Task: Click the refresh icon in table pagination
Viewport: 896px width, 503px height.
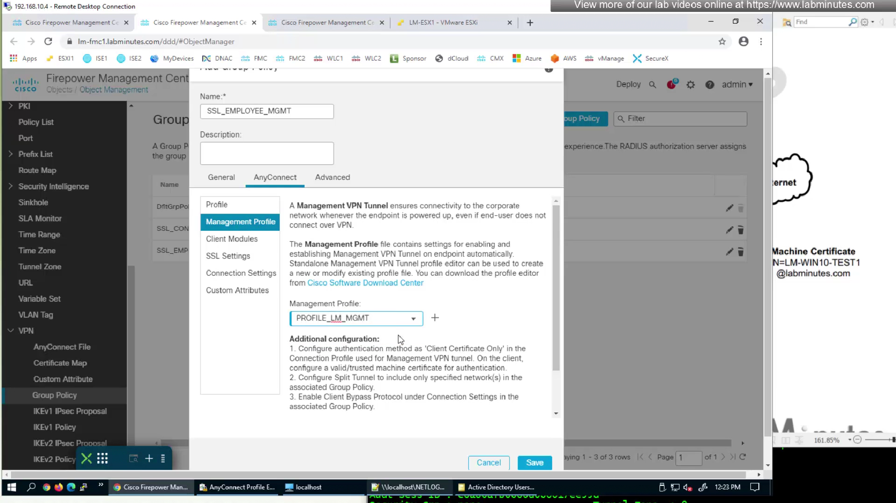Action: (743, 457)
